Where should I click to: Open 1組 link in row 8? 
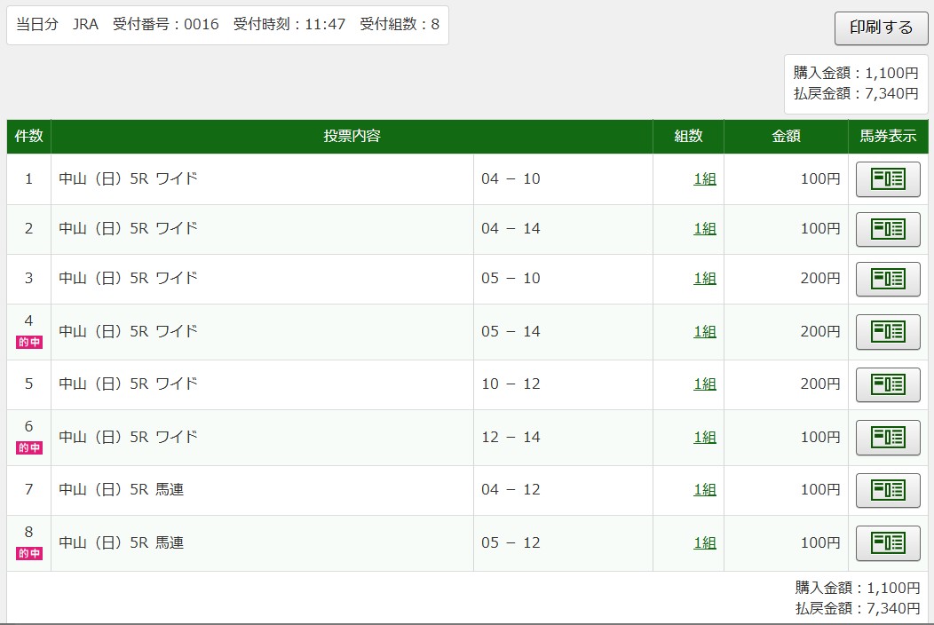tap(704, 543)
